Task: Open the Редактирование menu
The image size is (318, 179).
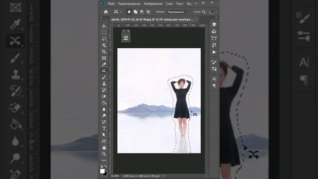Action: click(x=129, y=3)
